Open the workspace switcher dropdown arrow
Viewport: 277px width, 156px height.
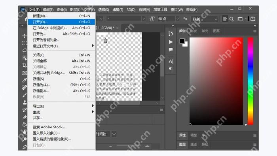[x=246, y=19]
